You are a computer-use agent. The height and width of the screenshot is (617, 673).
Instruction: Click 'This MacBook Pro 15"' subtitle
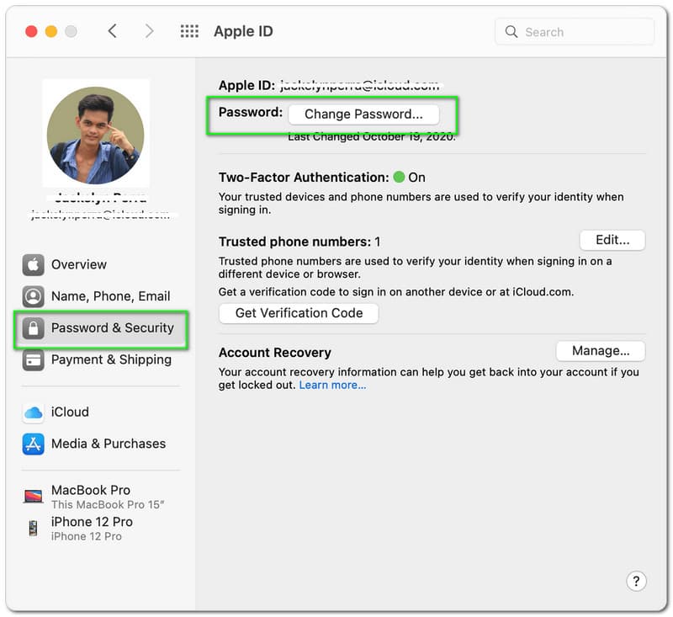point(108,504)
